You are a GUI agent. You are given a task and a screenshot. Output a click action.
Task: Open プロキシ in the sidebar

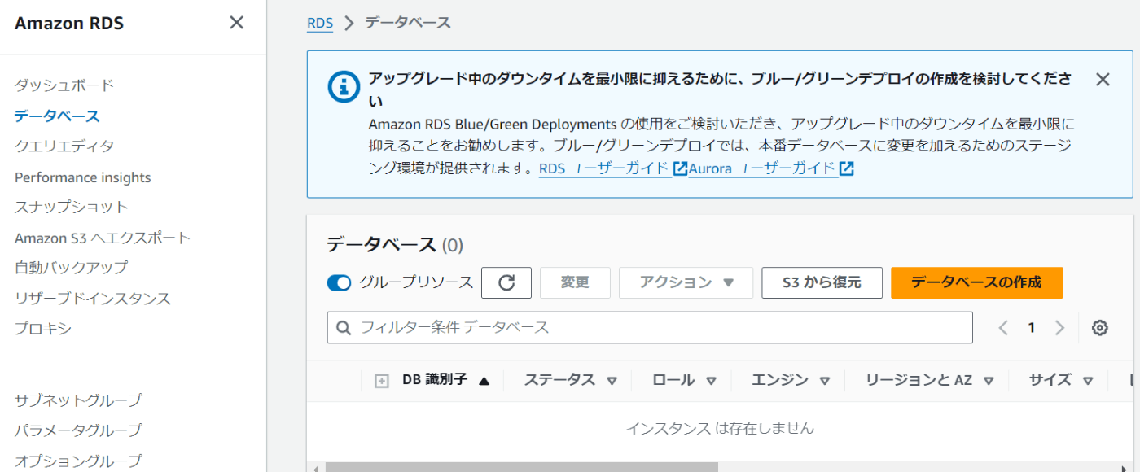[x=43, y=329]
